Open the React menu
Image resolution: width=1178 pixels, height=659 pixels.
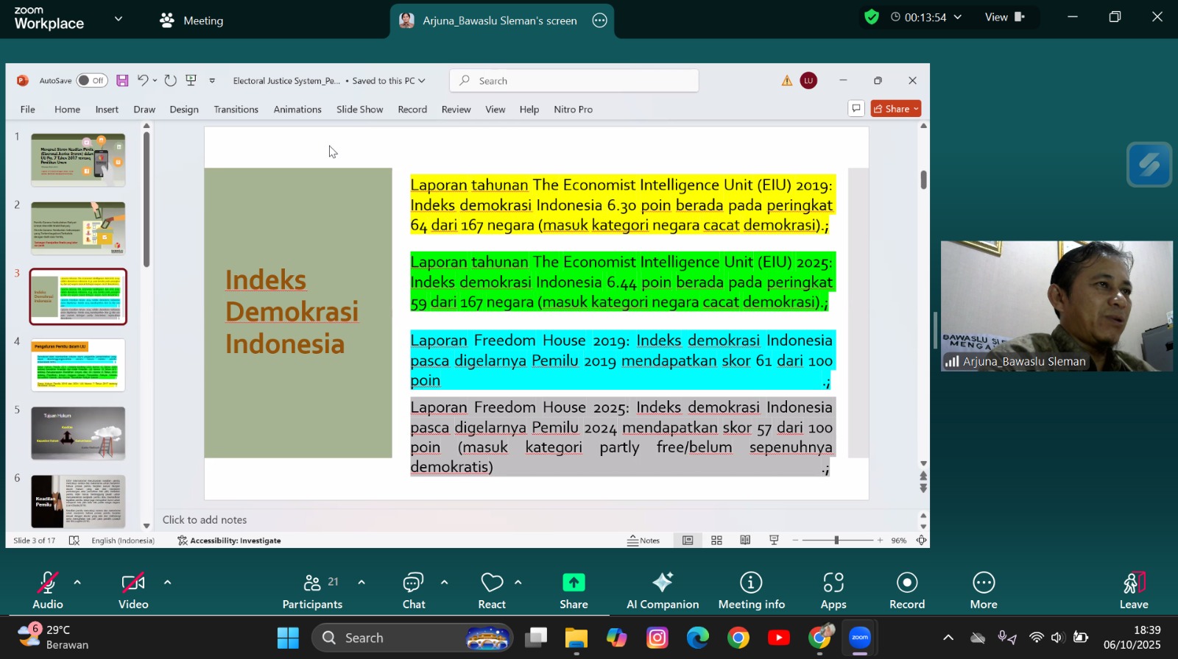(x=492, y=591)
